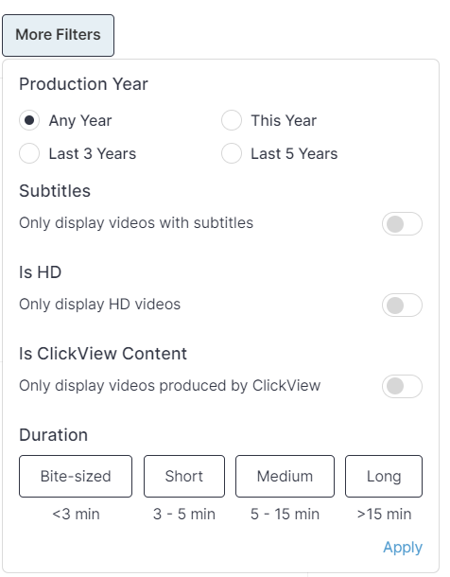Click 'Only display videos produced by ClickView' text

point(170,386)
